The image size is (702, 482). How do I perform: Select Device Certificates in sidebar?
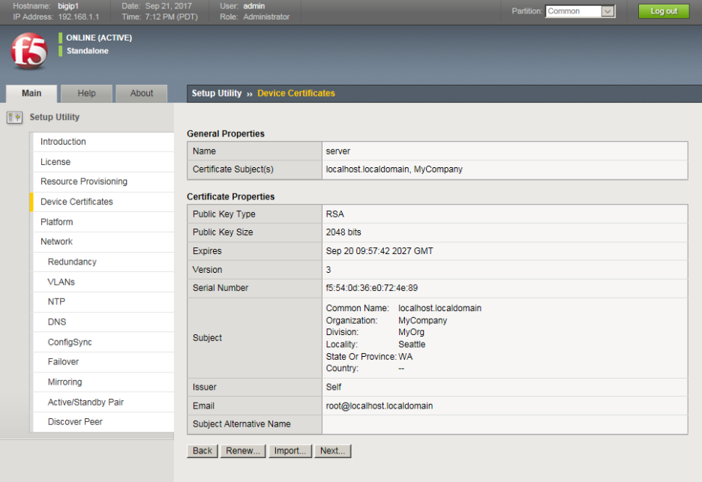point(76,202)
